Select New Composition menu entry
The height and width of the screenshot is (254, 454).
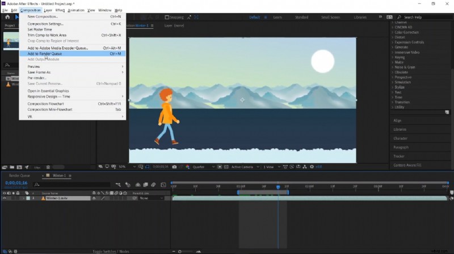(73, 17)
